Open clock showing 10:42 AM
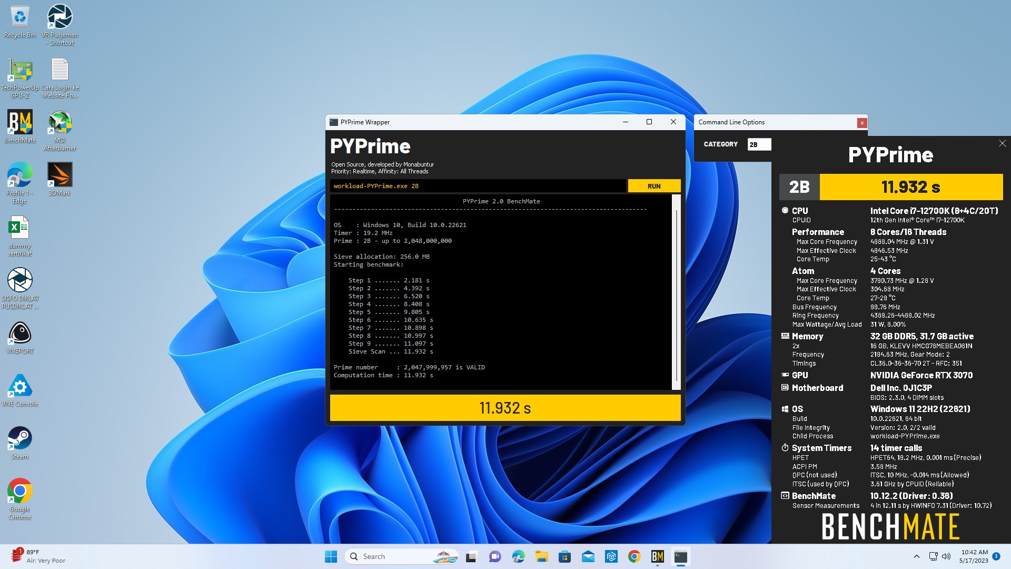This screenshot has height=569, width=1011. point(974,556)
